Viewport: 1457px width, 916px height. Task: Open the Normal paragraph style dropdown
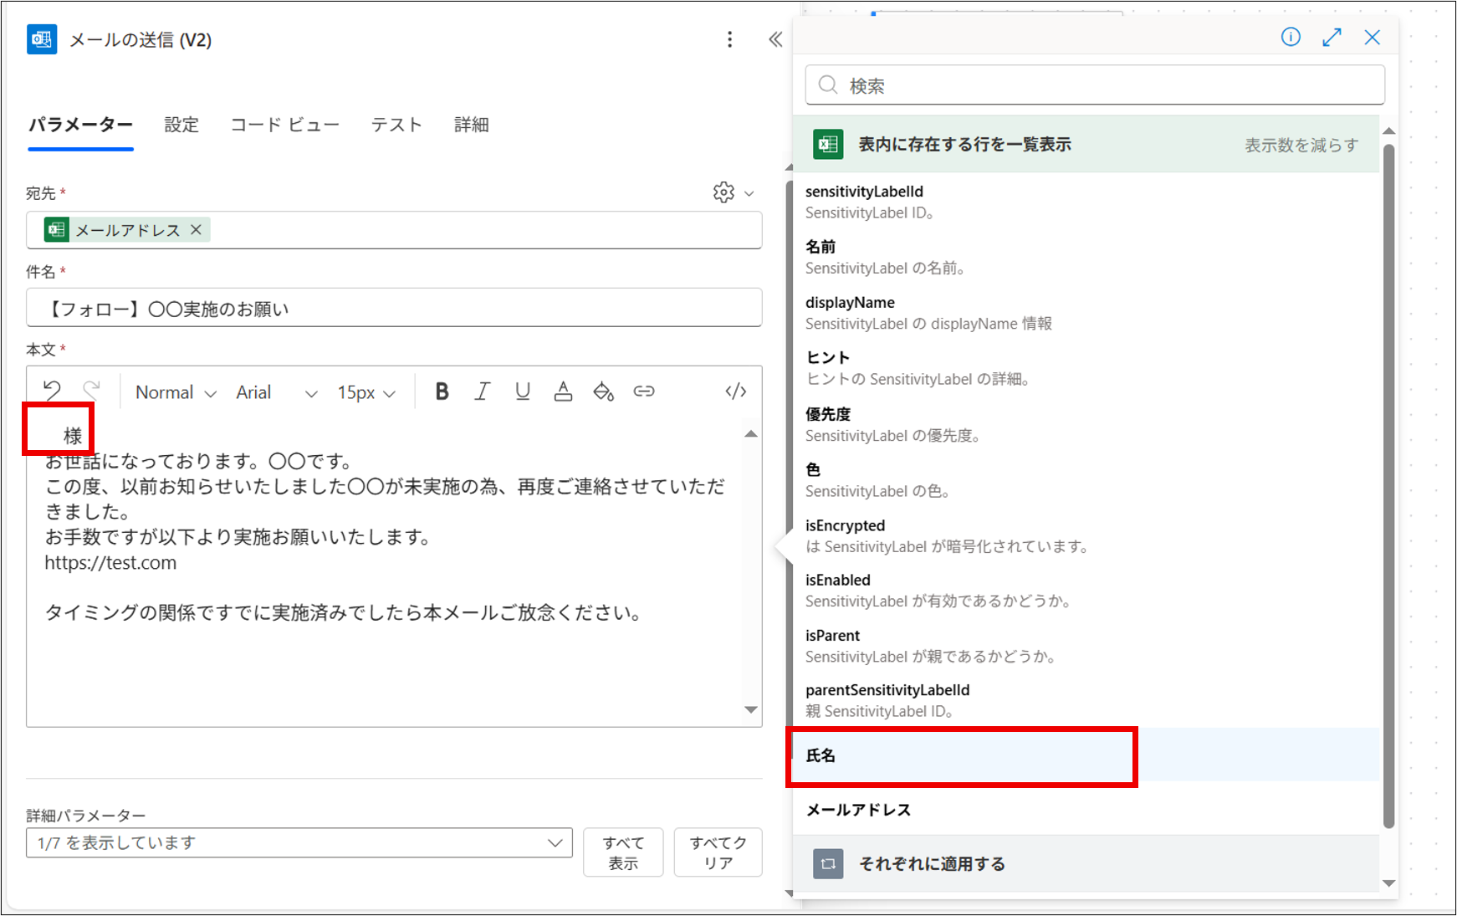[x=176, y=392]
